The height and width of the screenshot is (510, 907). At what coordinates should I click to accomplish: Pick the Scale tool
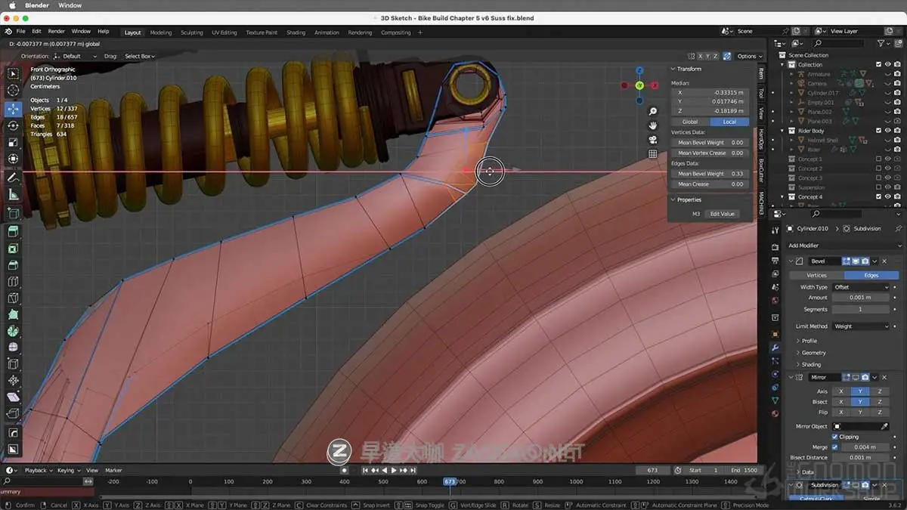coord(13,142)
